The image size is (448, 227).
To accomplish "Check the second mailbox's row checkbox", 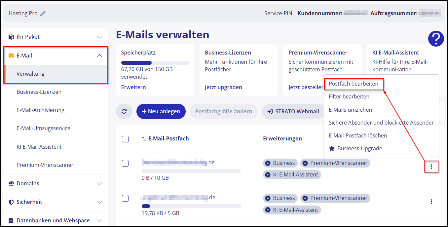I will pyautogui.click(x=125, y=198).
